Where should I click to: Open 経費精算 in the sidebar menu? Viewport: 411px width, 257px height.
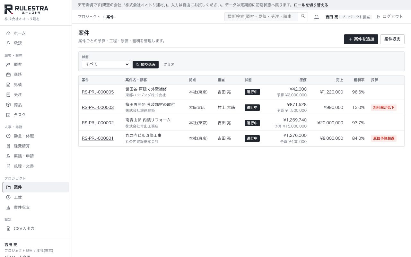tap(36, 146)
